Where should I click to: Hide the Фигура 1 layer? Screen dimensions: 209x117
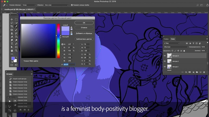(165, 67)
